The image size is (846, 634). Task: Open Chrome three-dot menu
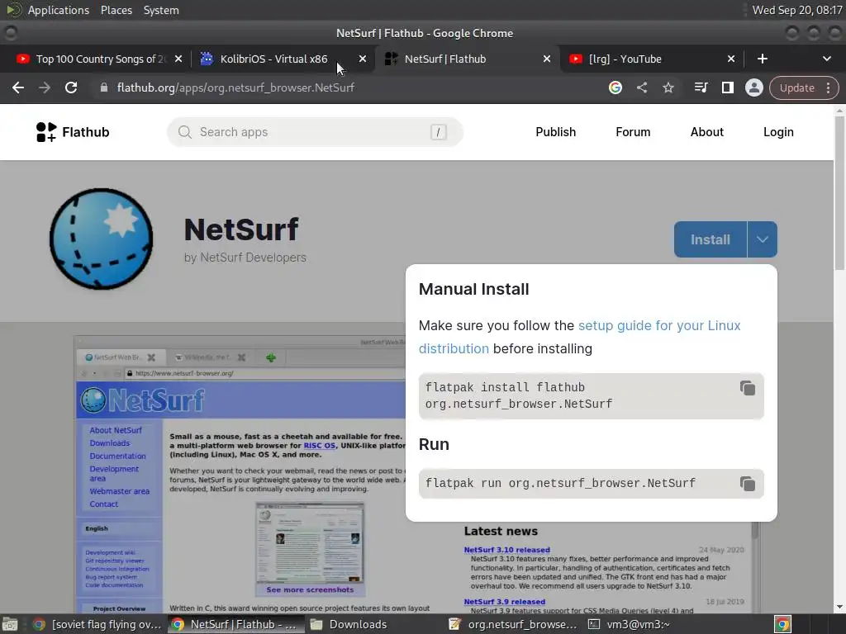[828, 88]
